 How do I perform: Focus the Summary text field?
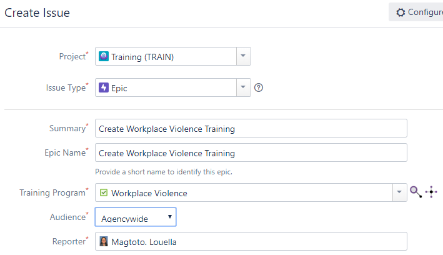[251, 128]
